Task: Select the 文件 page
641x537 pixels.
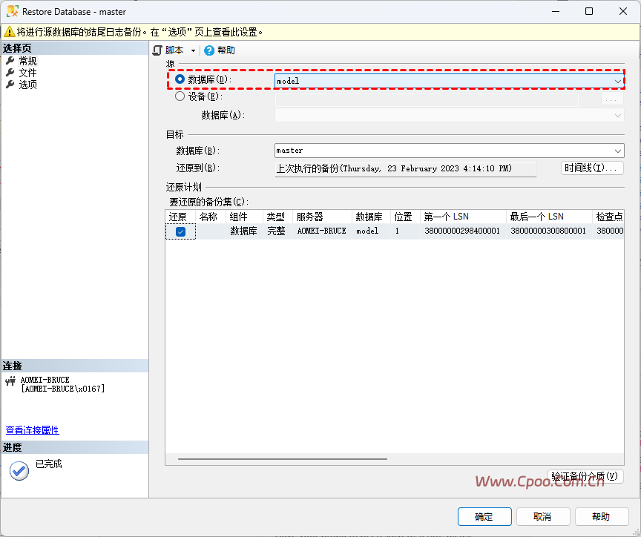Action: [27, 73]
